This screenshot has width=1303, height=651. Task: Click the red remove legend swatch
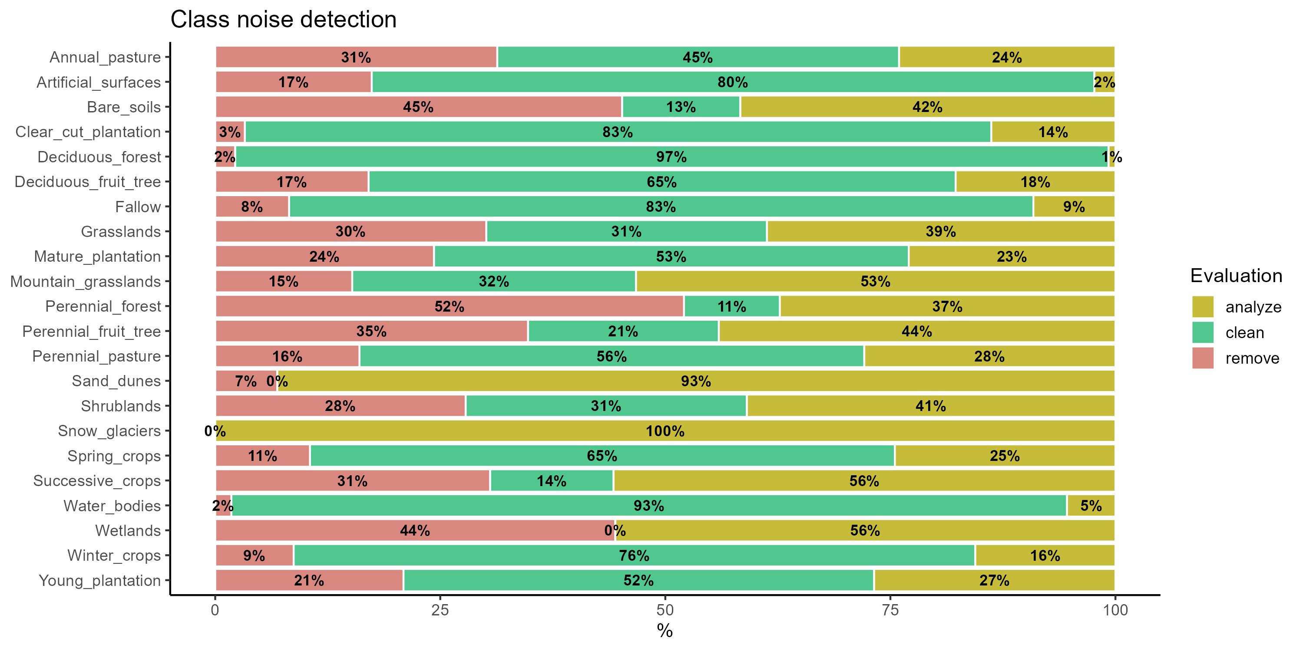(1202, 358)
